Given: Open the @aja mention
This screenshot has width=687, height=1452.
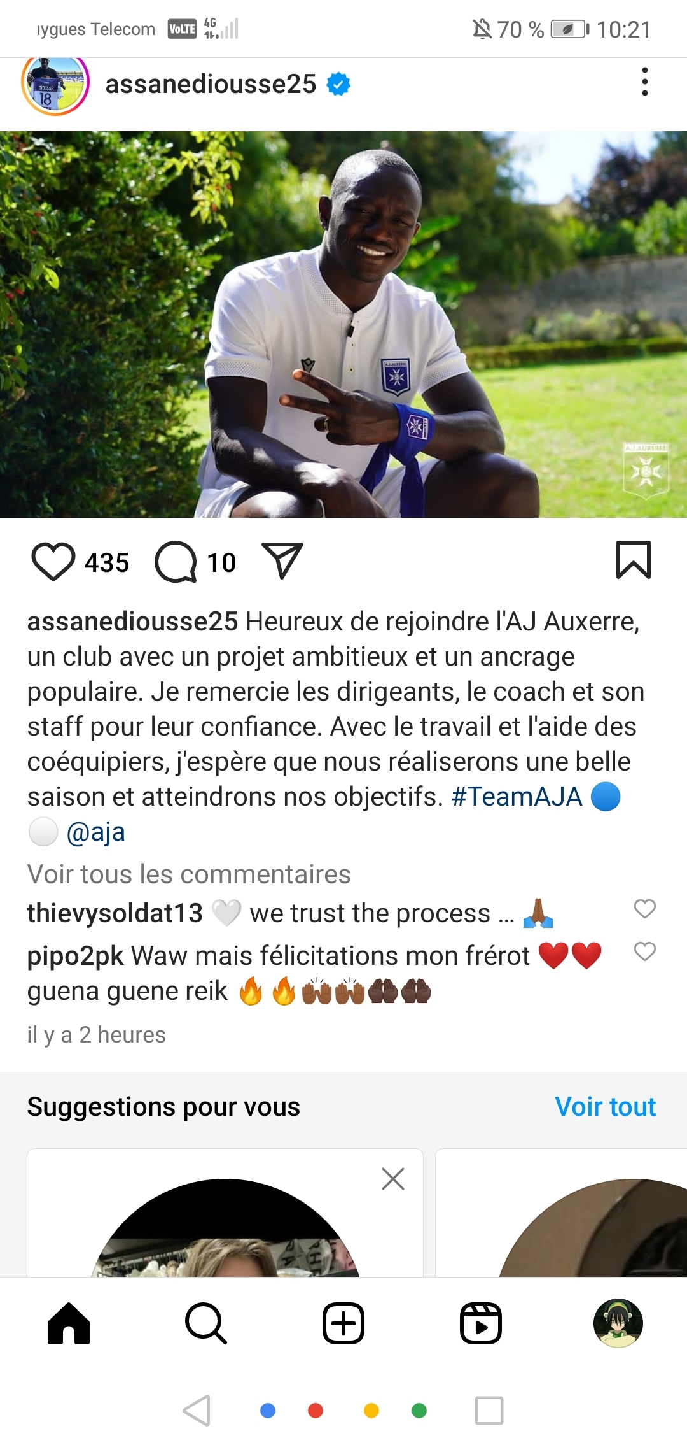Looking at the screenshot, I should pos(95,832).
